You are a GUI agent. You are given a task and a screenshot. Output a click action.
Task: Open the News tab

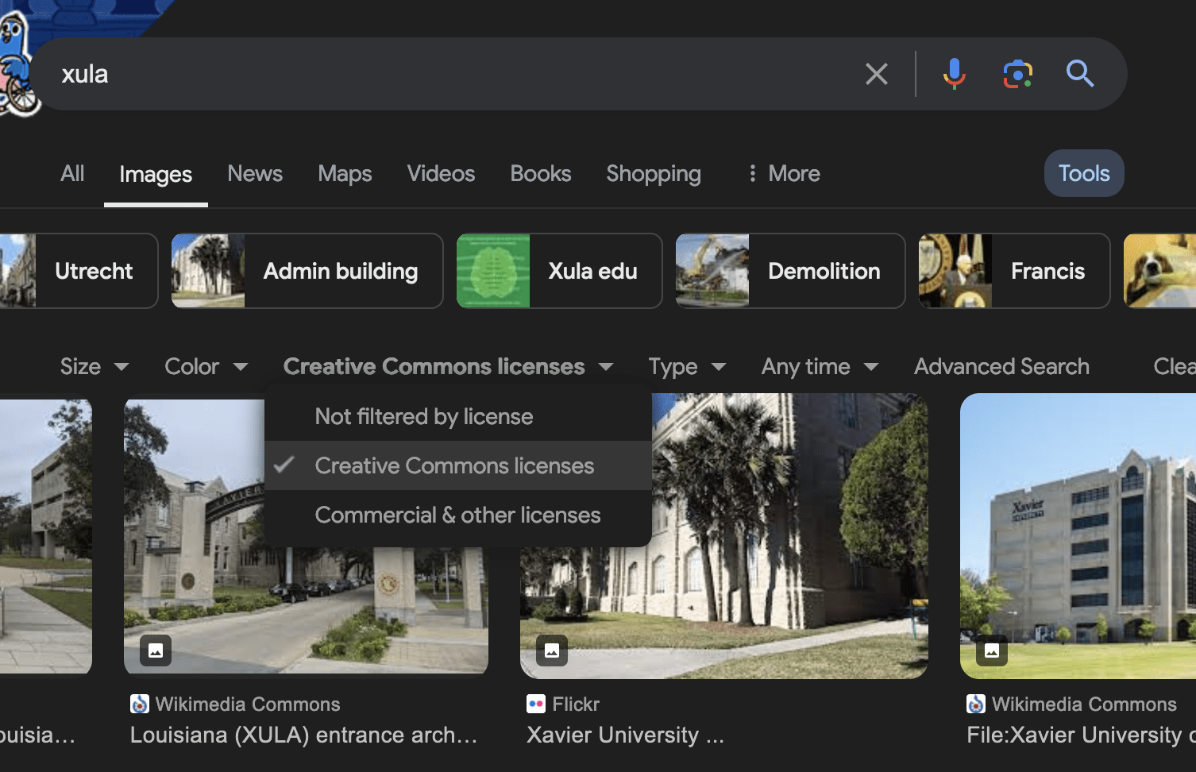[x=255, y=173]
